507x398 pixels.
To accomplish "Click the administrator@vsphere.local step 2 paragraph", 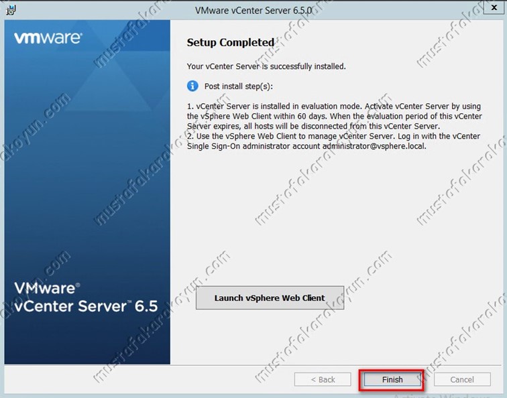I will (x=333, y=141).
